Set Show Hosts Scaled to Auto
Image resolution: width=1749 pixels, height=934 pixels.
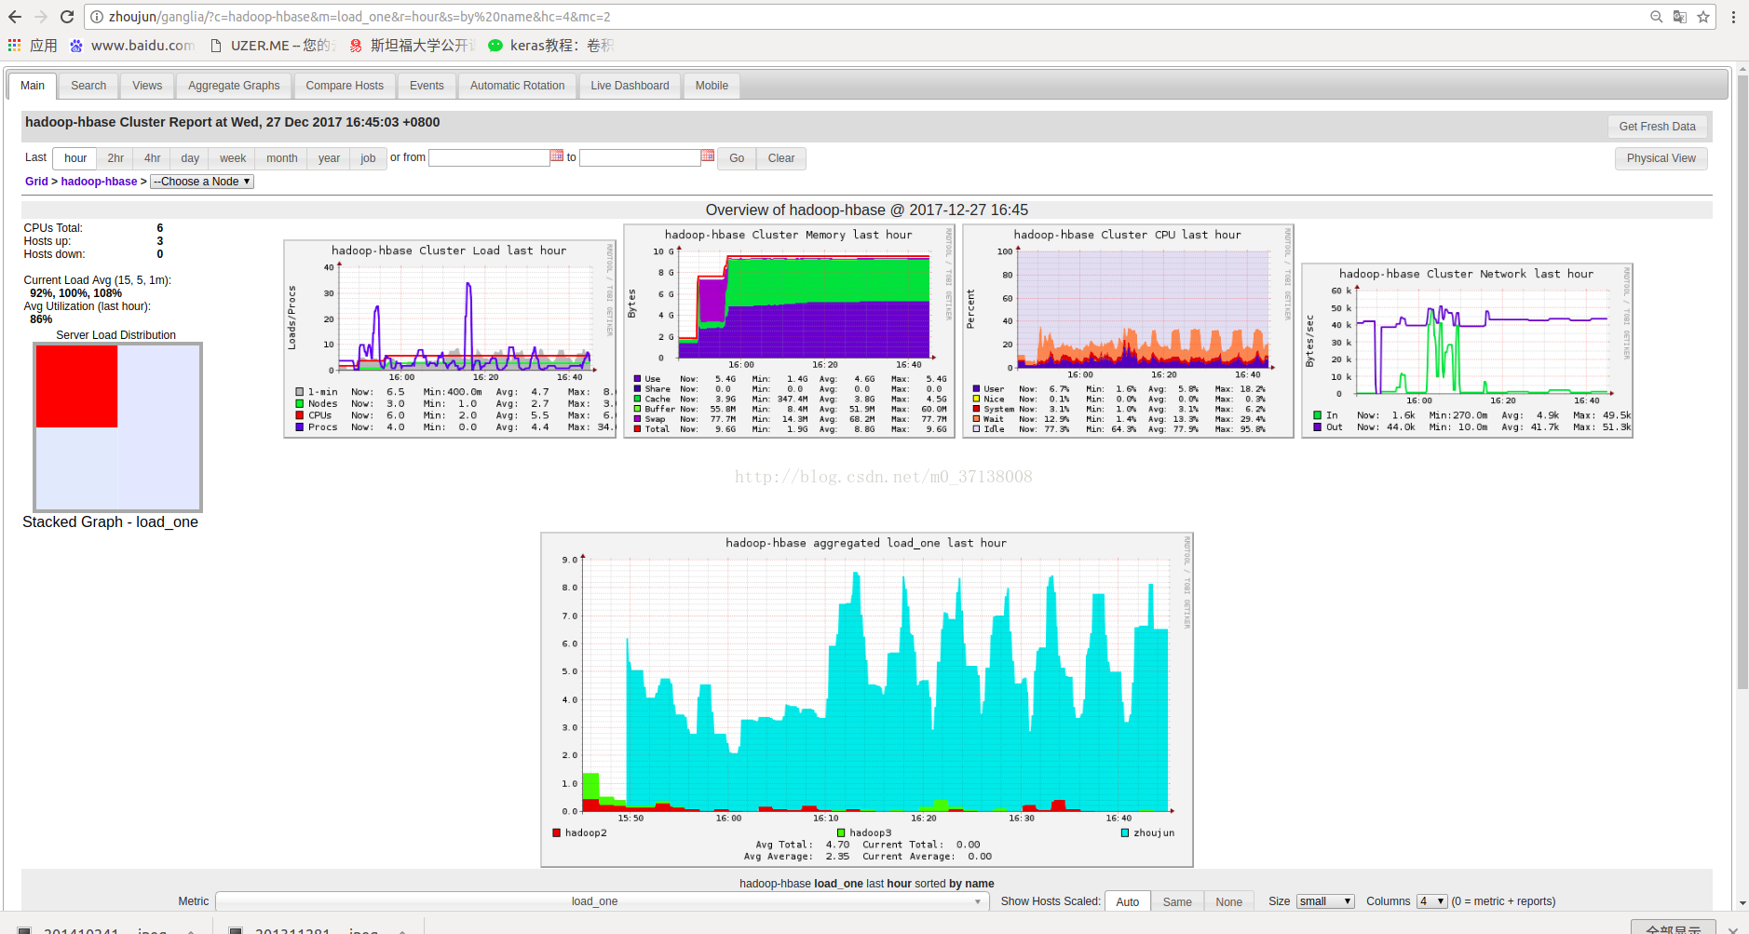click(1127, 901)
